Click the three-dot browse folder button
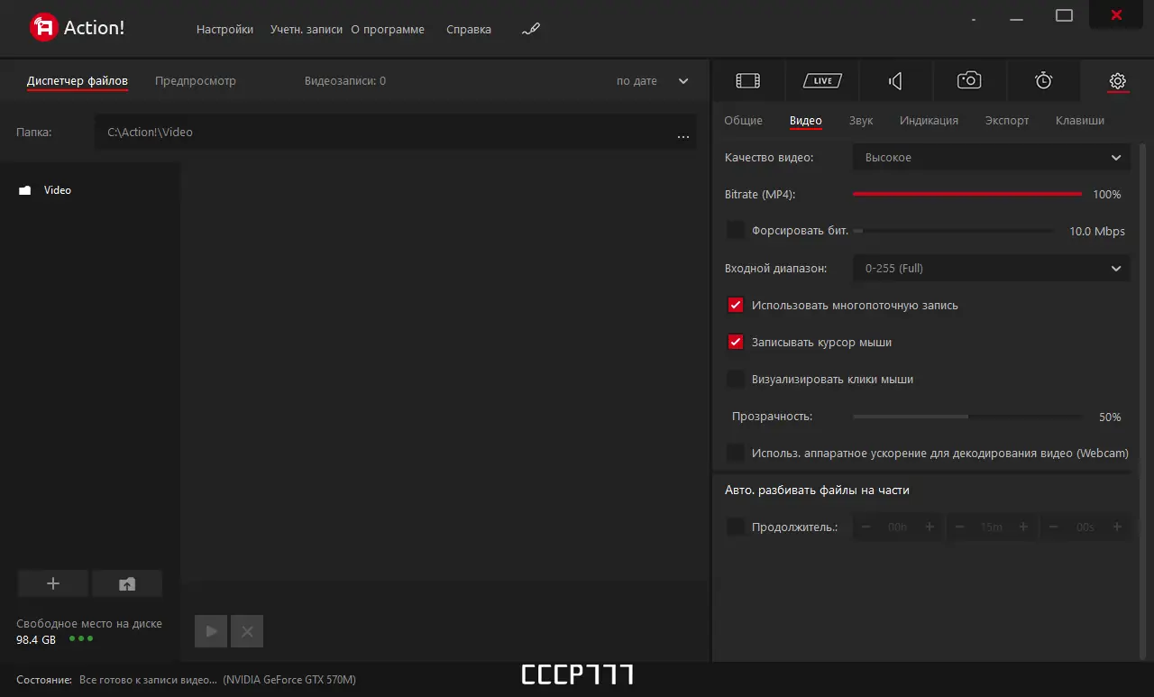The image size is (1154, 697). (682, 137)
